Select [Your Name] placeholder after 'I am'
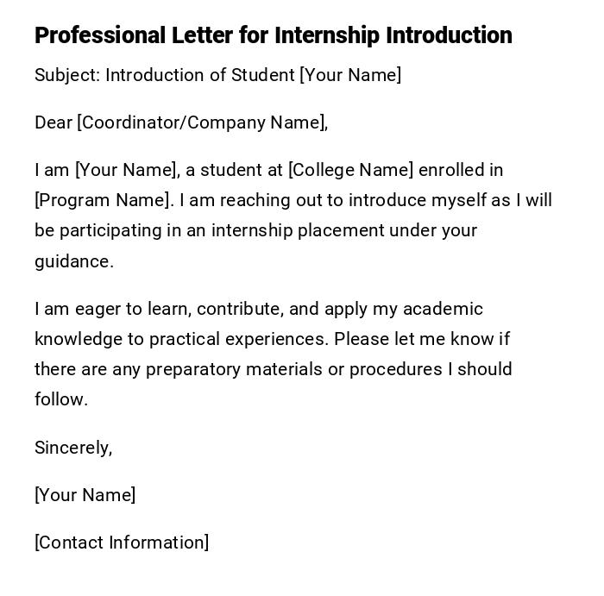Screen dimensions: 604x596 tap(126, 170)
